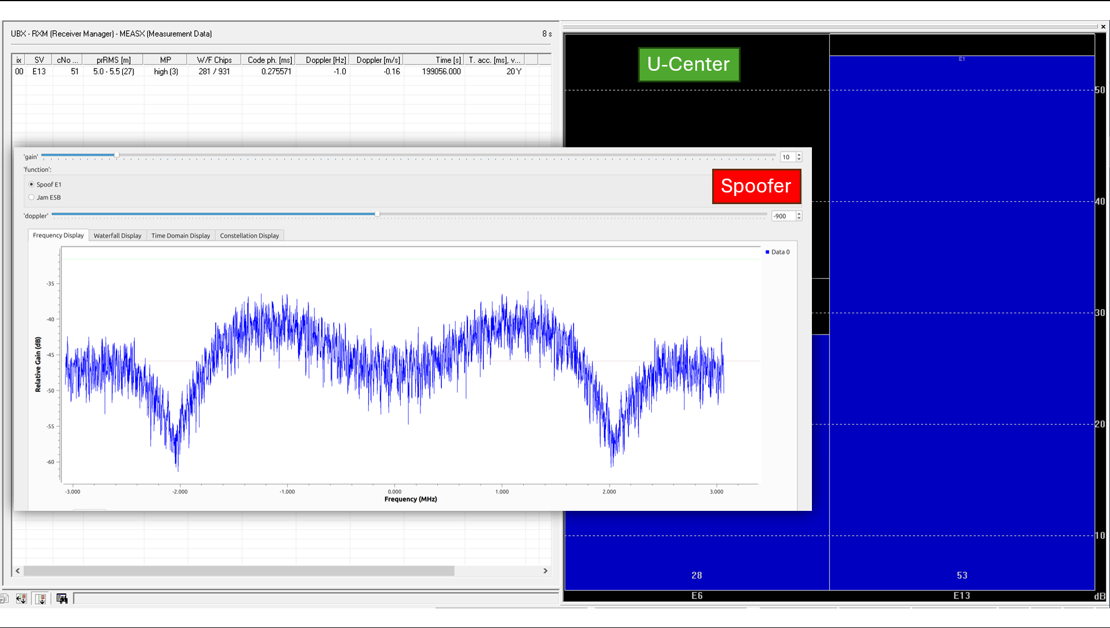Screen dimensions: 1110x628
Task: Switch to the Waterfall Display tab
Action: pyautogui.click(x=117, y=235)
